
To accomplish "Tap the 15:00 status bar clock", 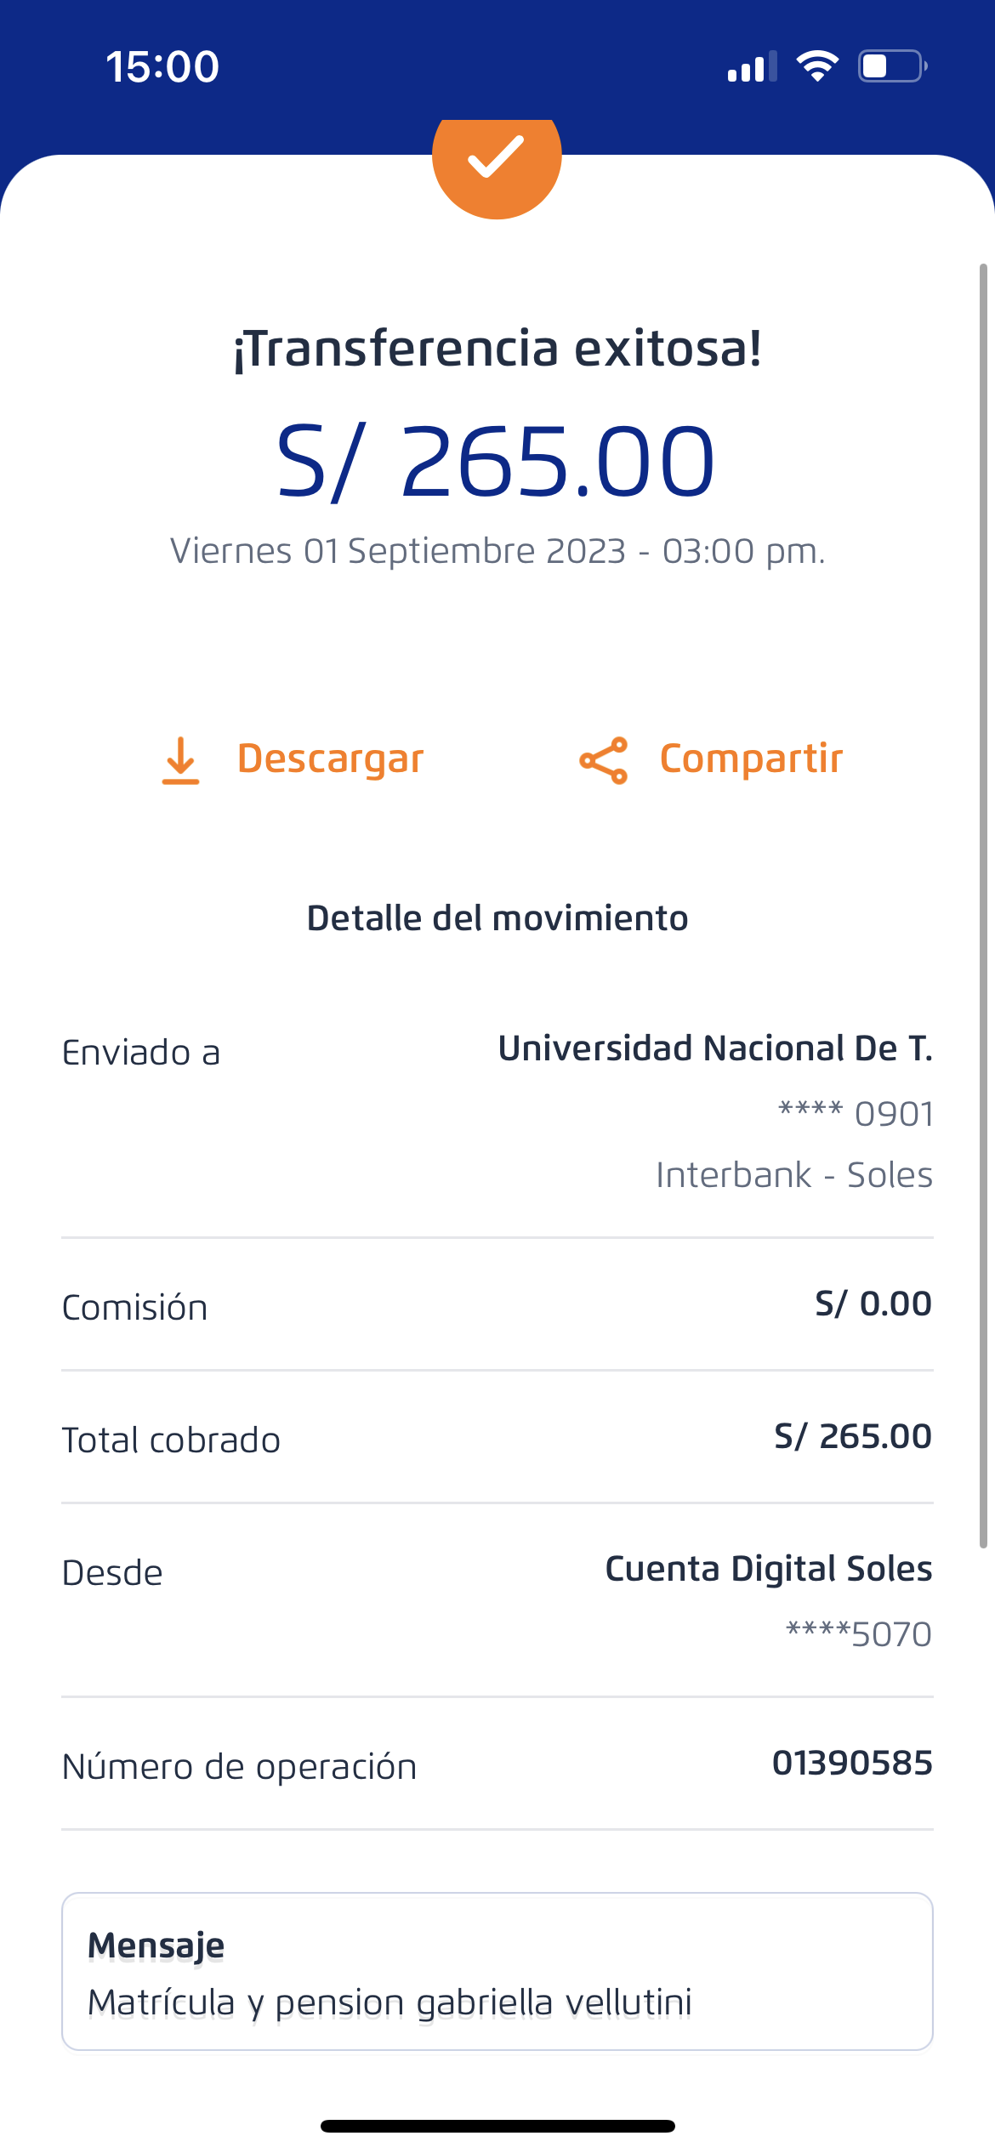I will tap(162, 67).
